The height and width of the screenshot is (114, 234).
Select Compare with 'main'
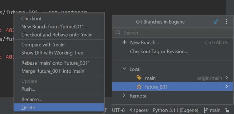pos(59,45)
